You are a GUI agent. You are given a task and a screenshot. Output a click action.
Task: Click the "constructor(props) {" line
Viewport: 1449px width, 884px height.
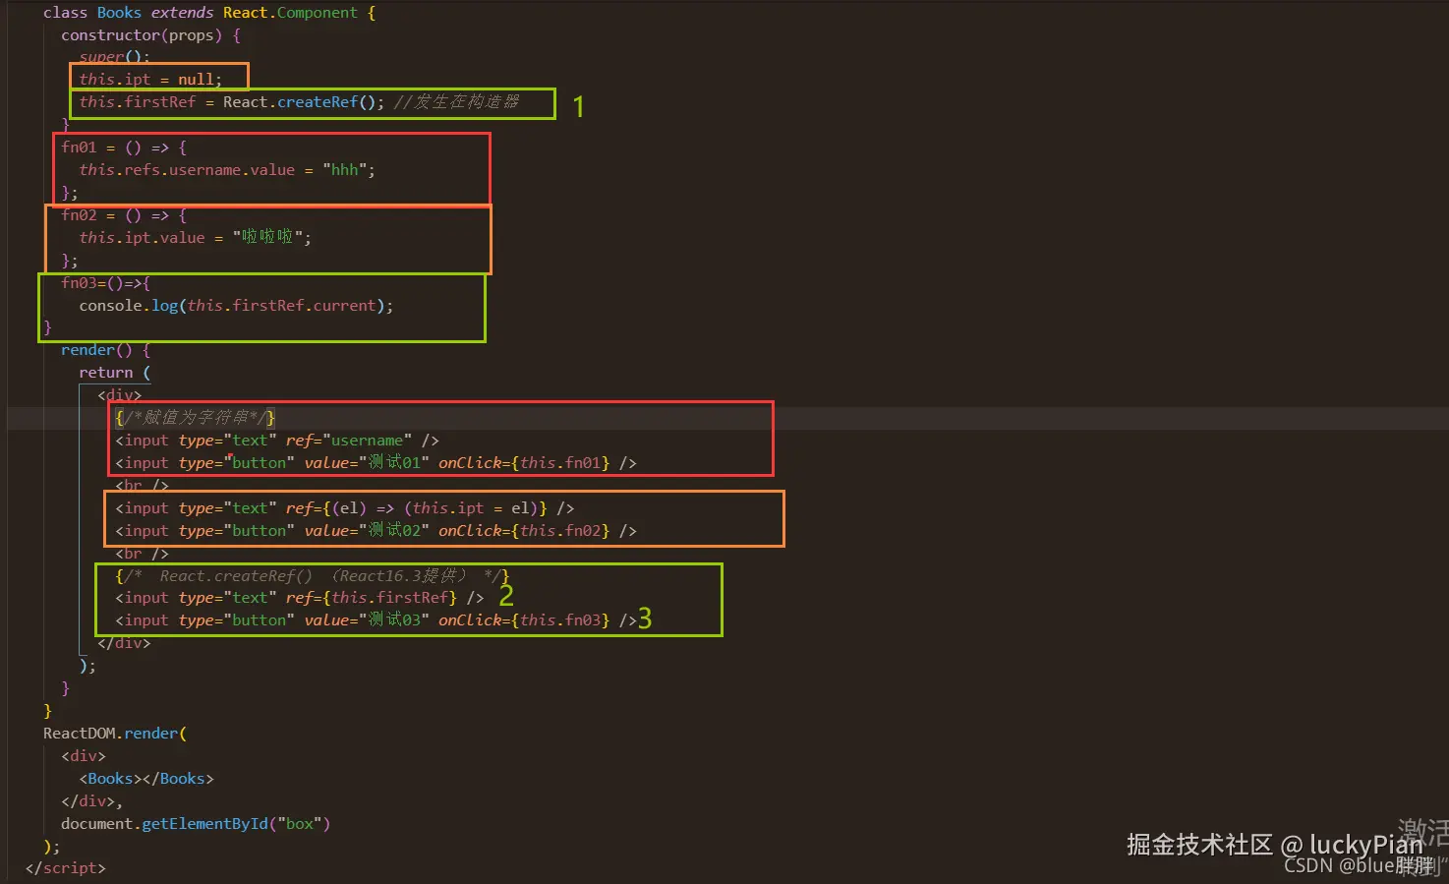(150, 35)
